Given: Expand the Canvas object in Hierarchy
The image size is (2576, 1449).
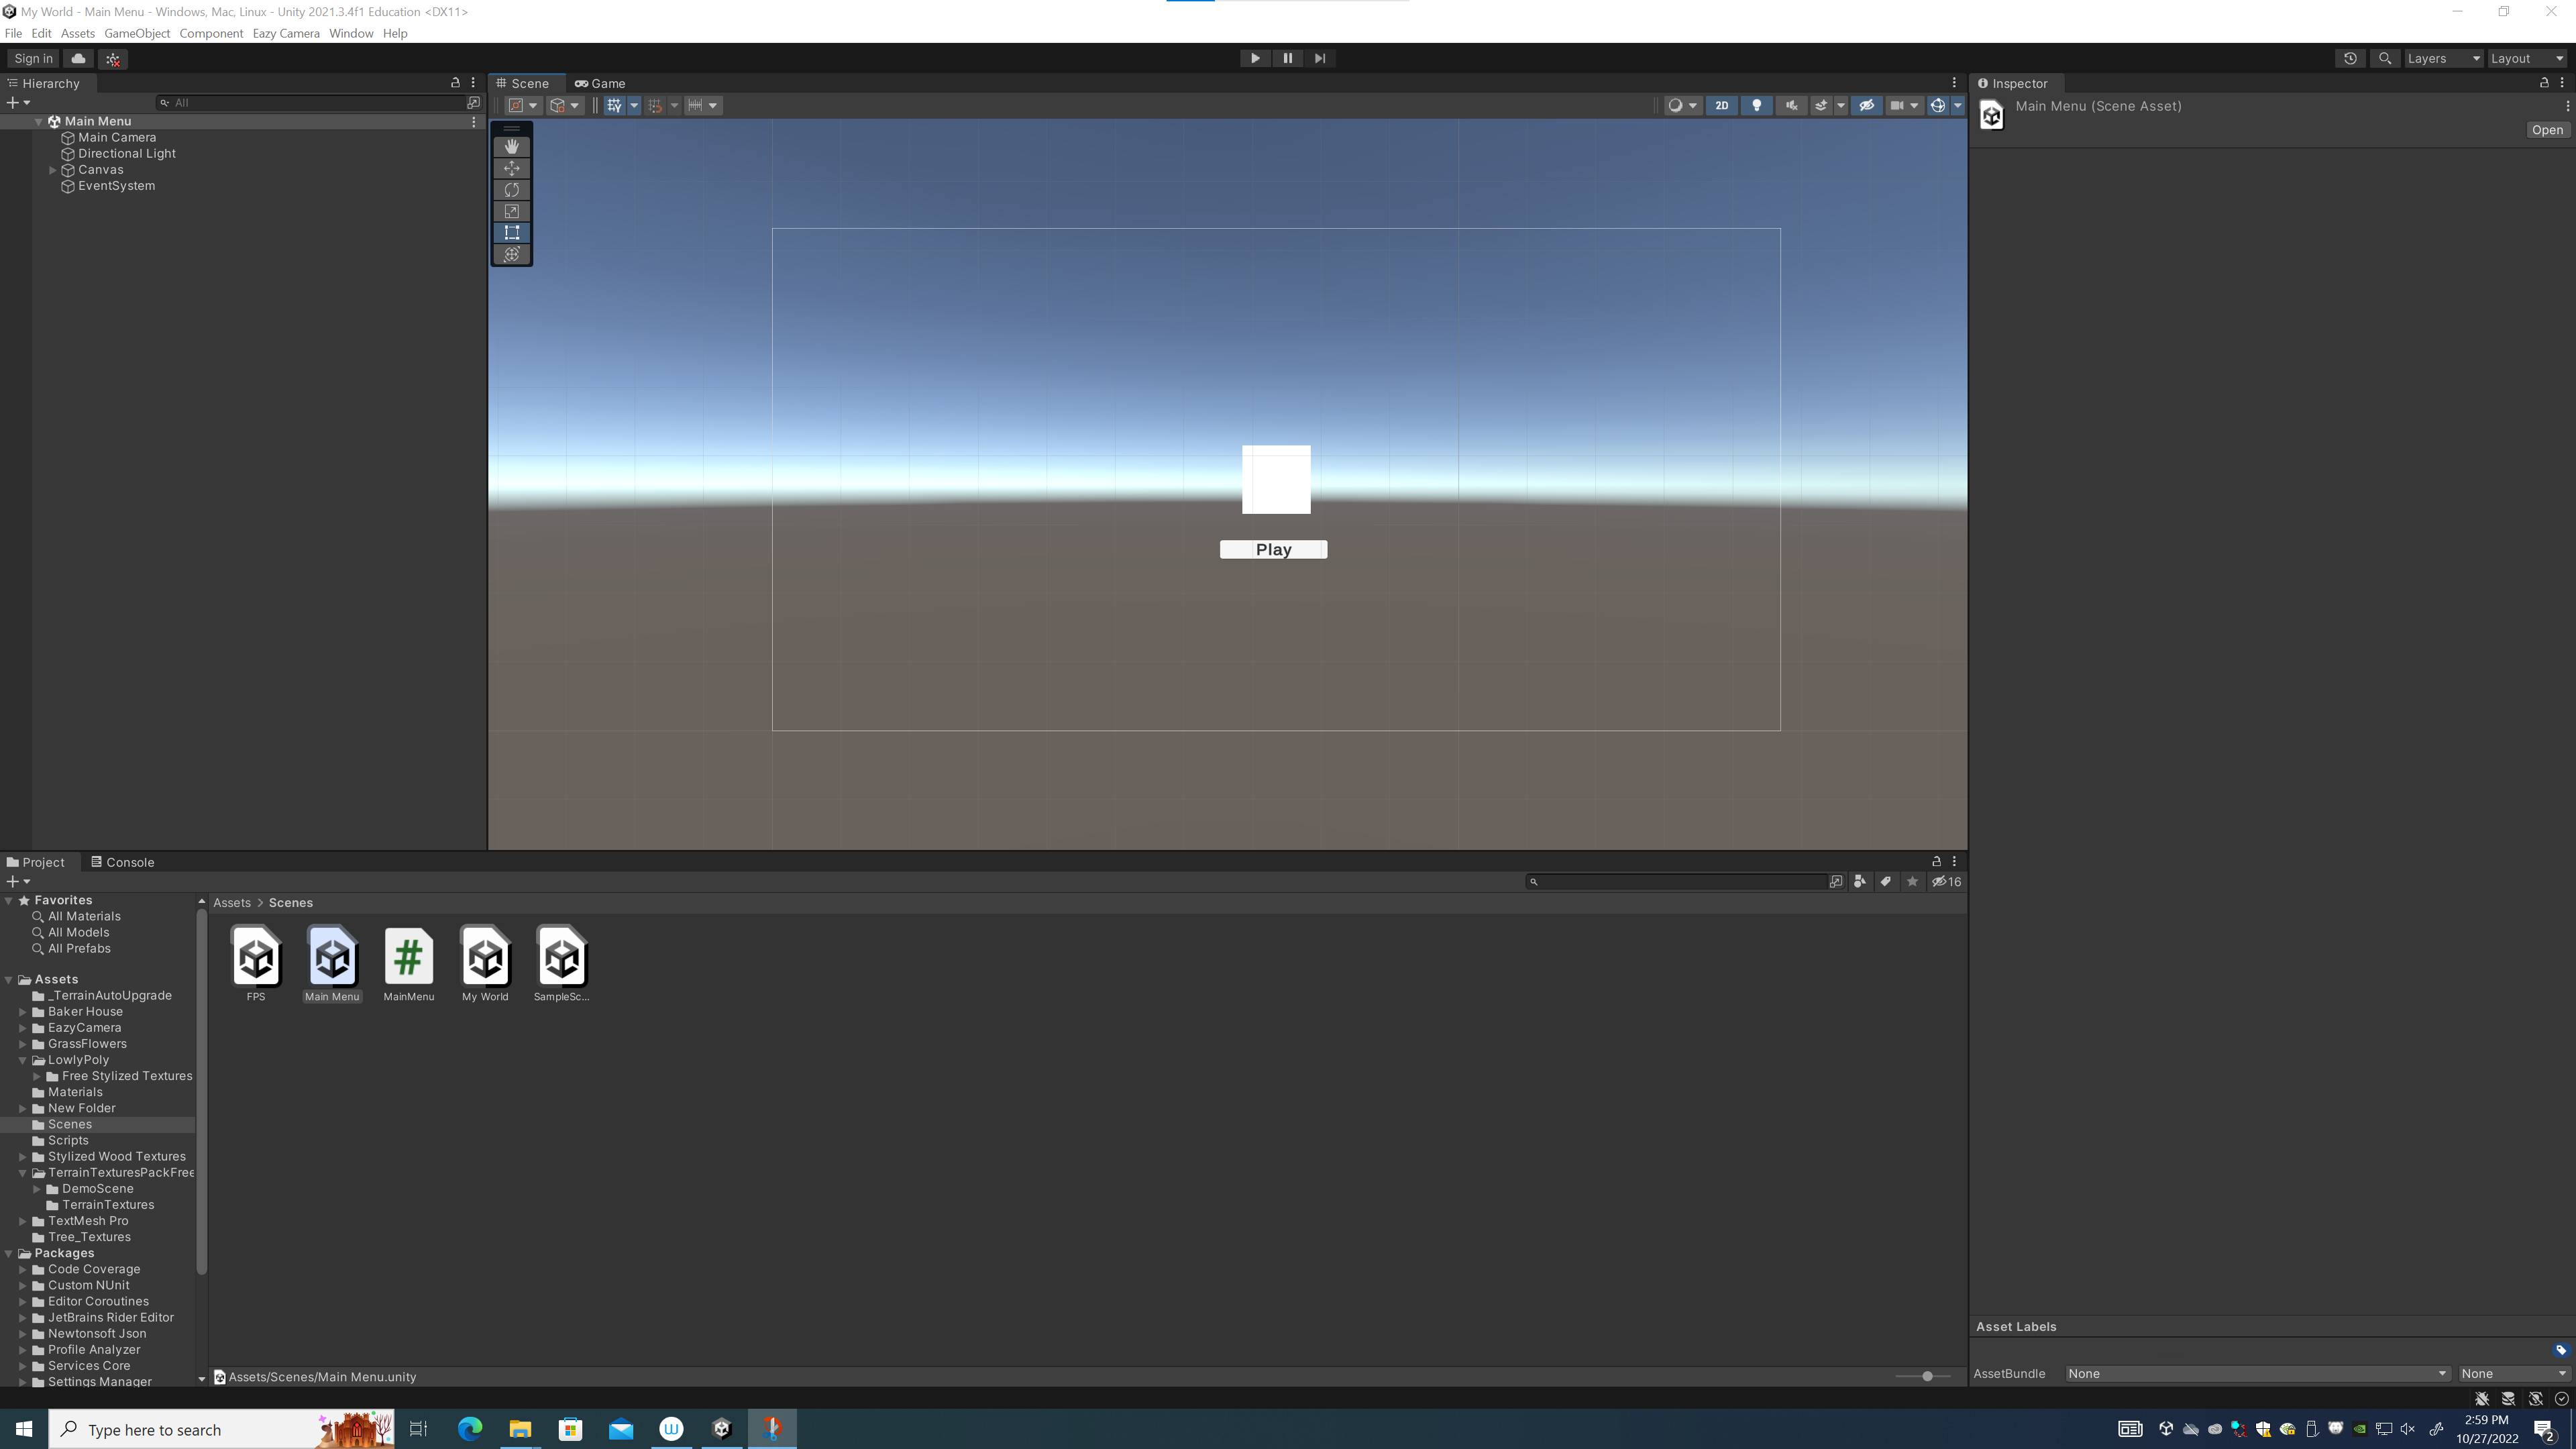Looking at the screenshot, I should [x=53, y=170].
